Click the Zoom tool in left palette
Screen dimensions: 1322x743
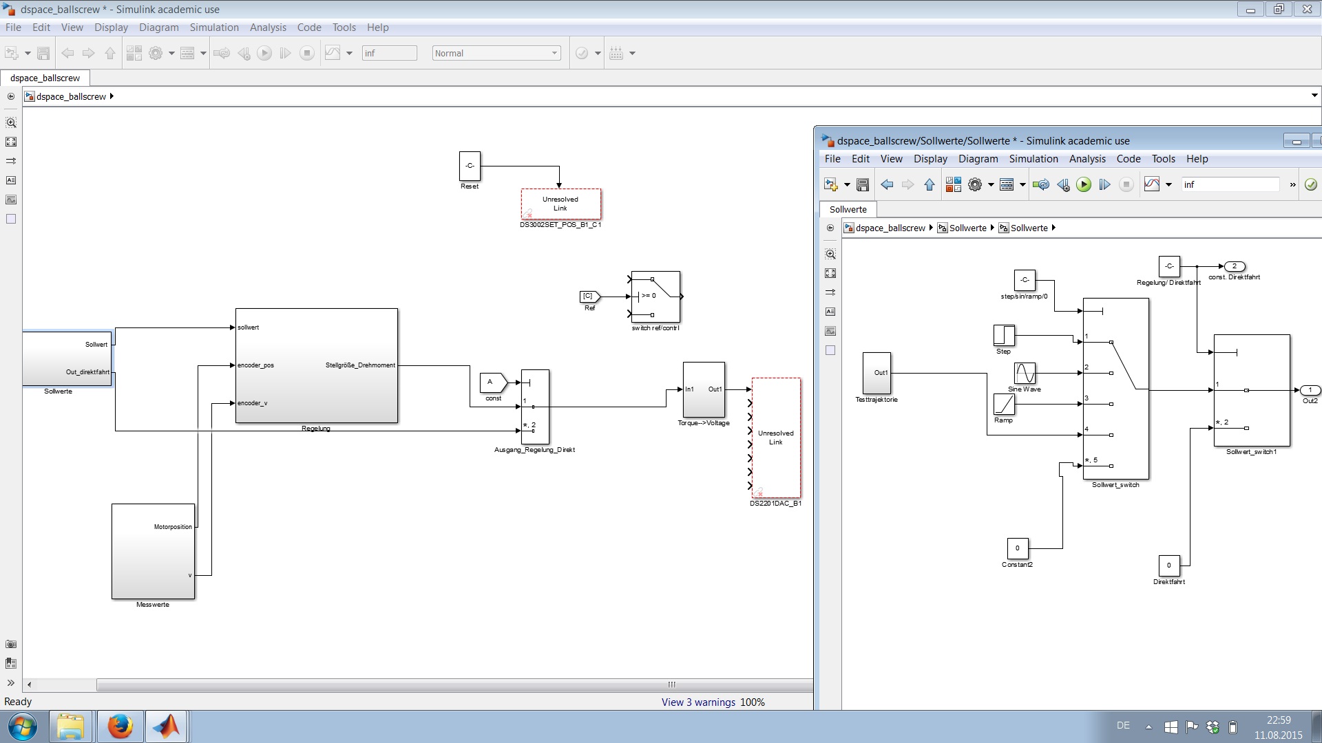point(11,122)
